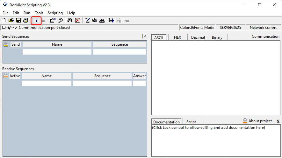Click the port connection status icon
Image resolution: width=282 pixels, height=158 pixels.
(x=9, y=28)
